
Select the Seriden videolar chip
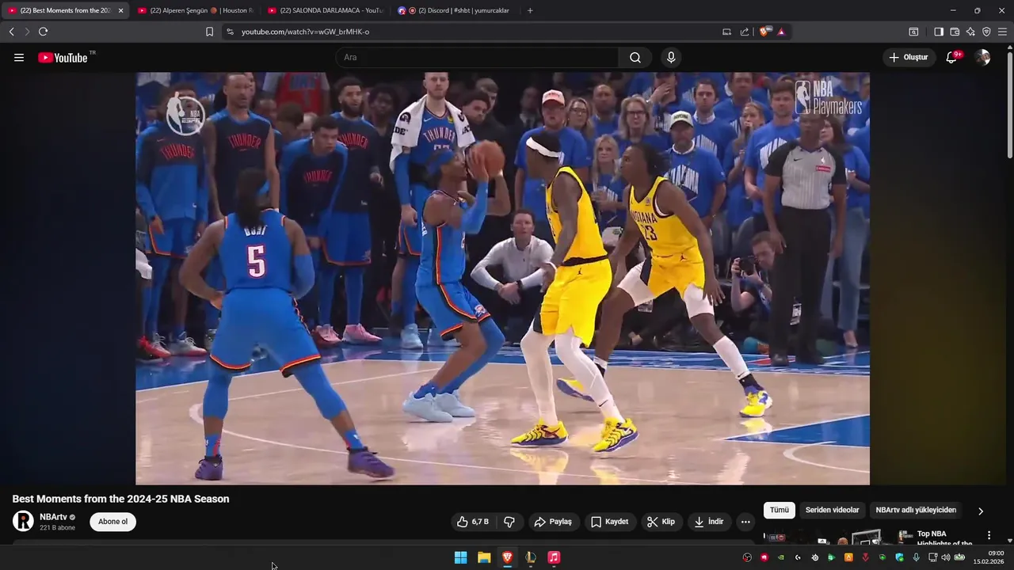point(832,510)
